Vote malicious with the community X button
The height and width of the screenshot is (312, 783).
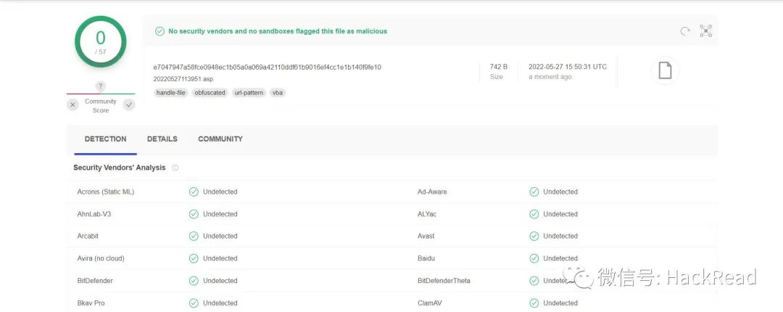coord(73,105)
